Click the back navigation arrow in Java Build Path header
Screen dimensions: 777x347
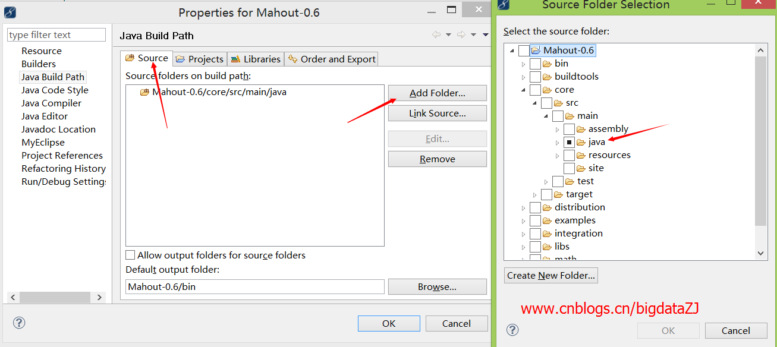tap(436, 35)
